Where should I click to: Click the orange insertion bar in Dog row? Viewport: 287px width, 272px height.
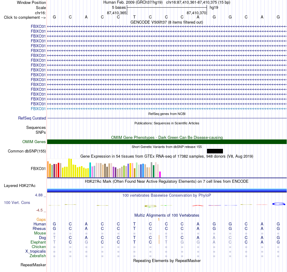[x=159, y=238]
